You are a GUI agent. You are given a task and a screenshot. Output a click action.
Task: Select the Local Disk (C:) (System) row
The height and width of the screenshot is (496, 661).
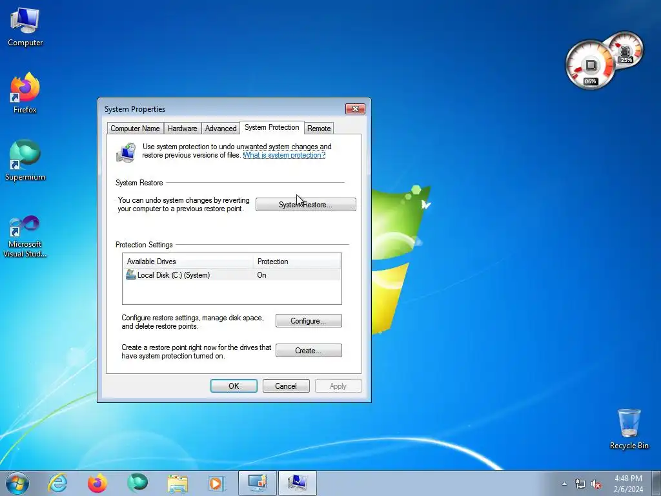(232, 275)
